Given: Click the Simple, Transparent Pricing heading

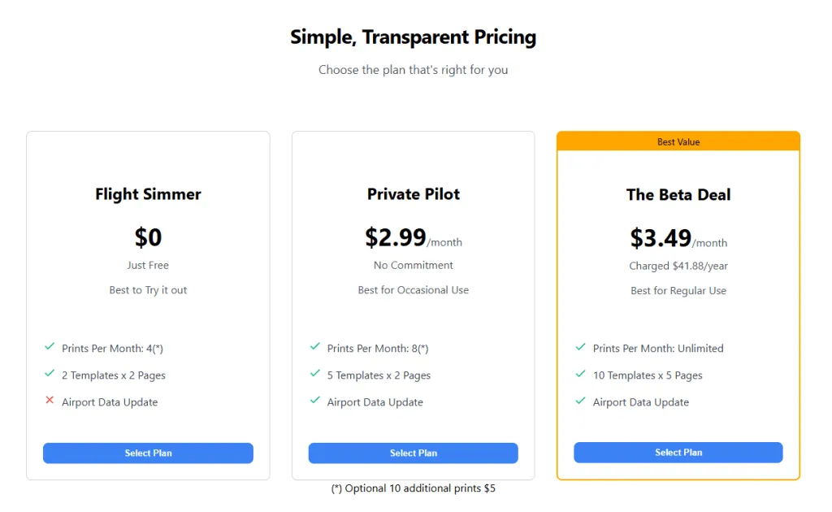Looking at the screenshot, I should coord(413,37).
